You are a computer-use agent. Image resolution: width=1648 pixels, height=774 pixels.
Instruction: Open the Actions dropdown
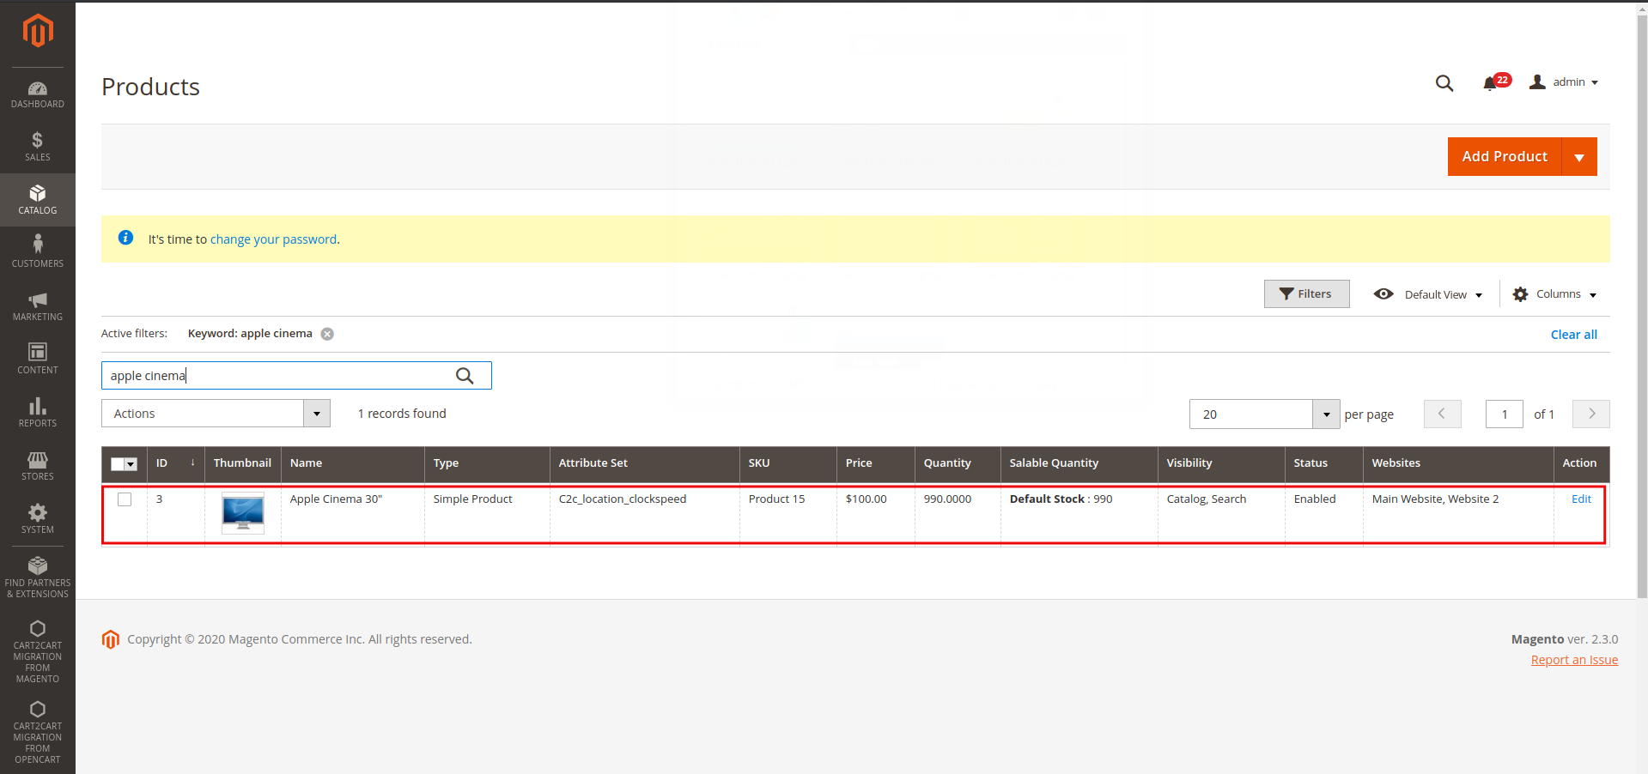216,414
